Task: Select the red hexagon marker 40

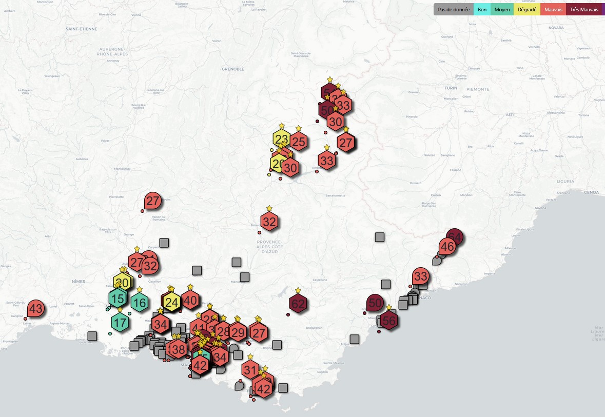Action: coord(190,300)
